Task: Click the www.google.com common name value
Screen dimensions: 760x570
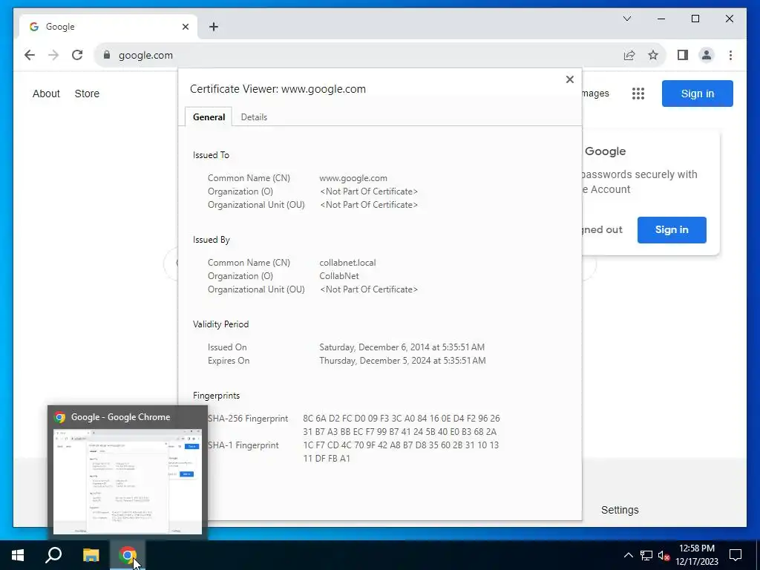Action: click(x=353, y=178)
